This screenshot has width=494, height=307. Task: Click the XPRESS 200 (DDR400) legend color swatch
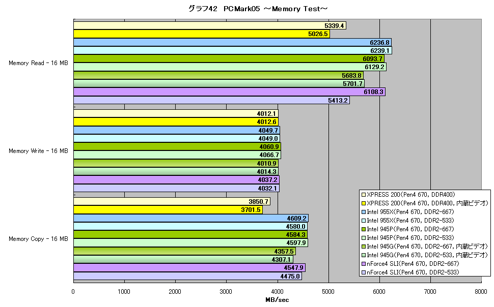pyautogui.click(x=363, y=195)
